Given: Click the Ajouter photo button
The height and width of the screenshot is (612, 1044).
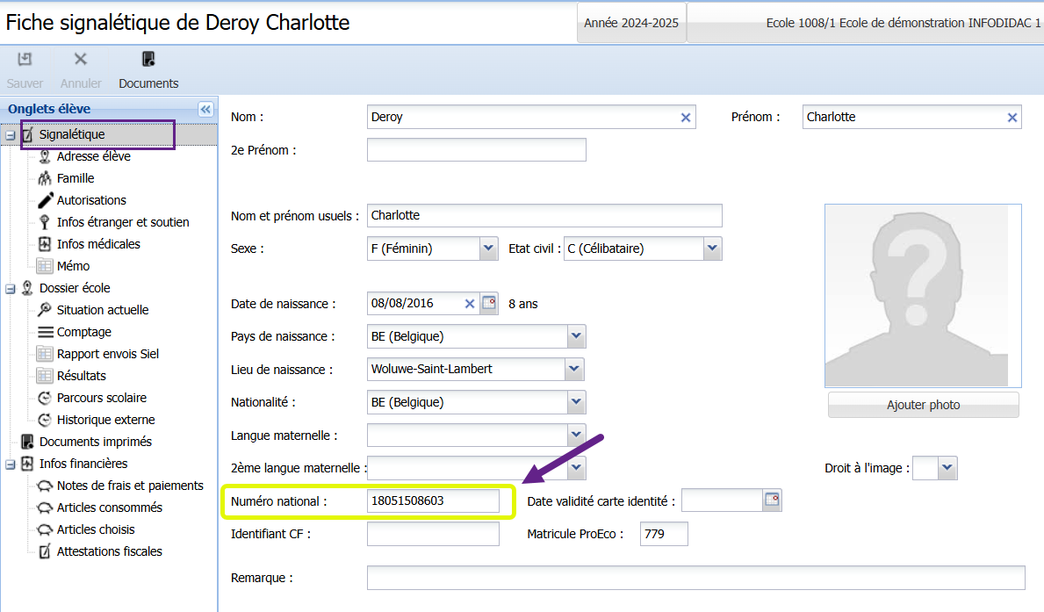Looking at the screenshot, I should click(923, 405).
